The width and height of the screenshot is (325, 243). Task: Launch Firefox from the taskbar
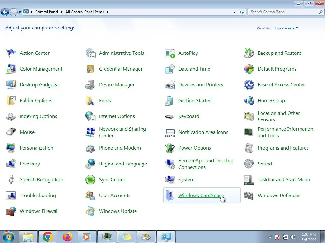(67, 237)
